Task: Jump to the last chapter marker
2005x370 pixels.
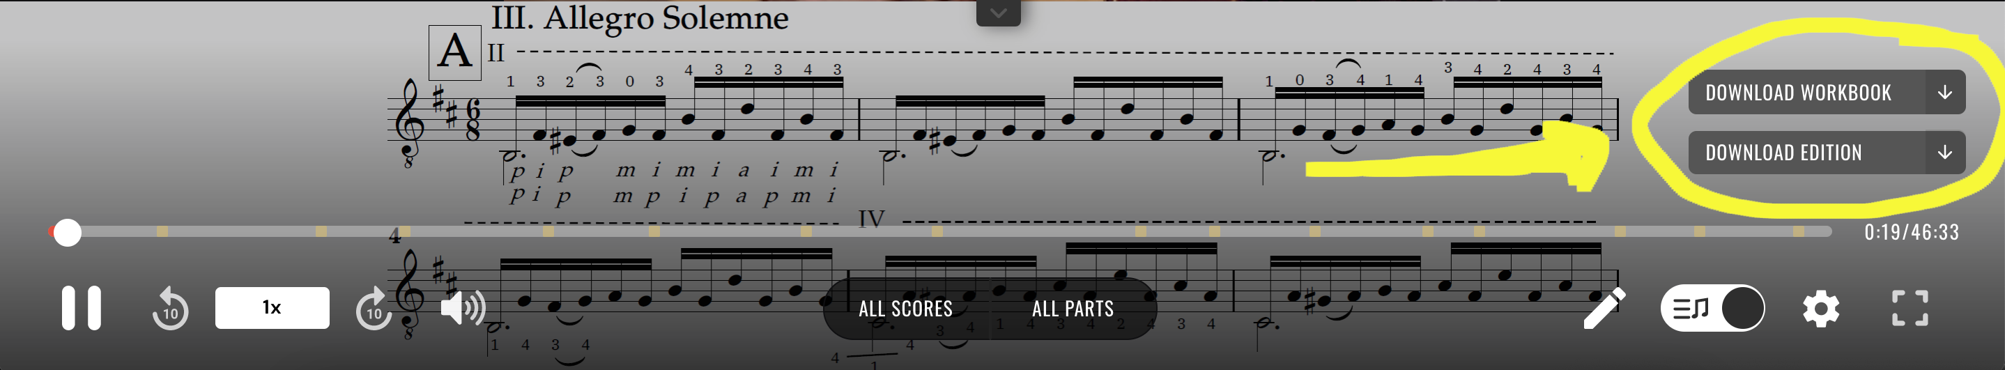Action: 1798,231
